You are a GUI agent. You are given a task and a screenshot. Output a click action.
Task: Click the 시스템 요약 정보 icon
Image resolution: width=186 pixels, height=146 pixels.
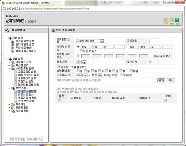[x=13, y=41]
